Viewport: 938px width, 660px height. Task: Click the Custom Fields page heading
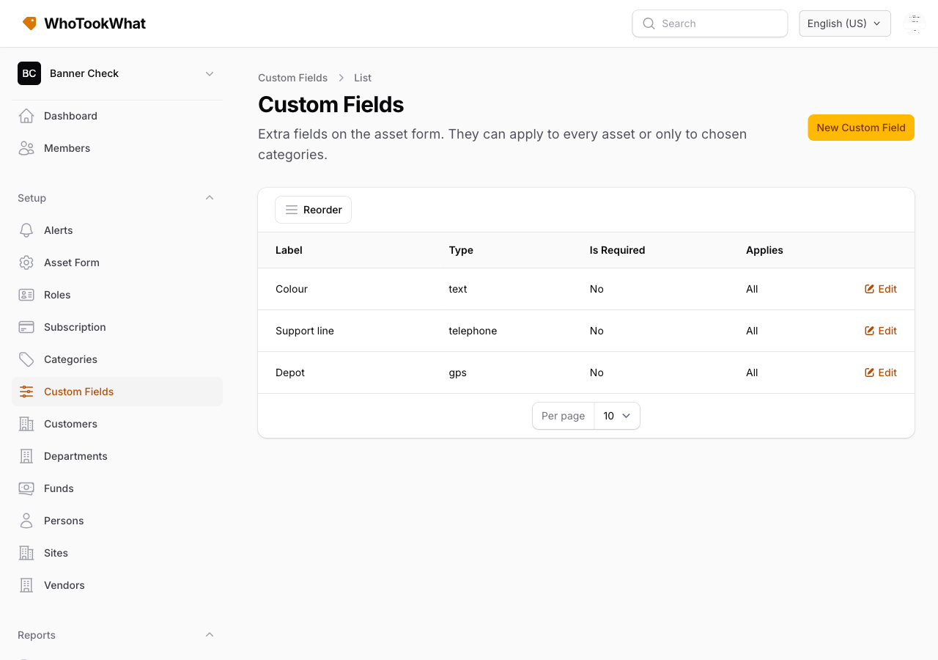point(330,104)
